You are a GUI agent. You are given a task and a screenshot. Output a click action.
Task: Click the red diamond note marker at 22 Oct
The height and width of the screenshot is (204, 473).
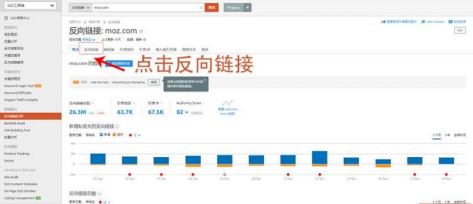coord(320,175)
